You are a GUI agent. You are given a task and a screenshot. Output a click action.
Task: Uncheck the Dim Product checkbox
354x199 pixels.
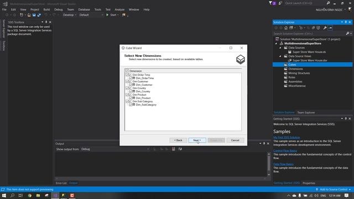(127, 95)
